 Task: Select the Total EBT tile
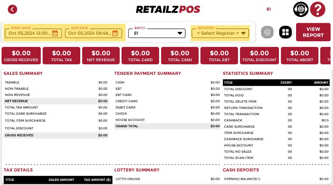pyautogui.click(x=219, y=56)
